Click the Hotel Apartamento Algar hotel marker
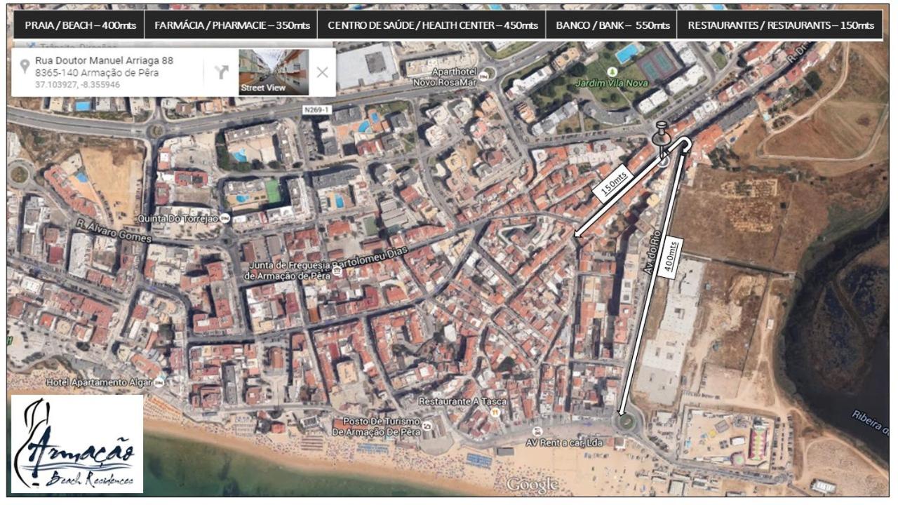This screenshot has width=898, height=505. click(x=159, y=382)
